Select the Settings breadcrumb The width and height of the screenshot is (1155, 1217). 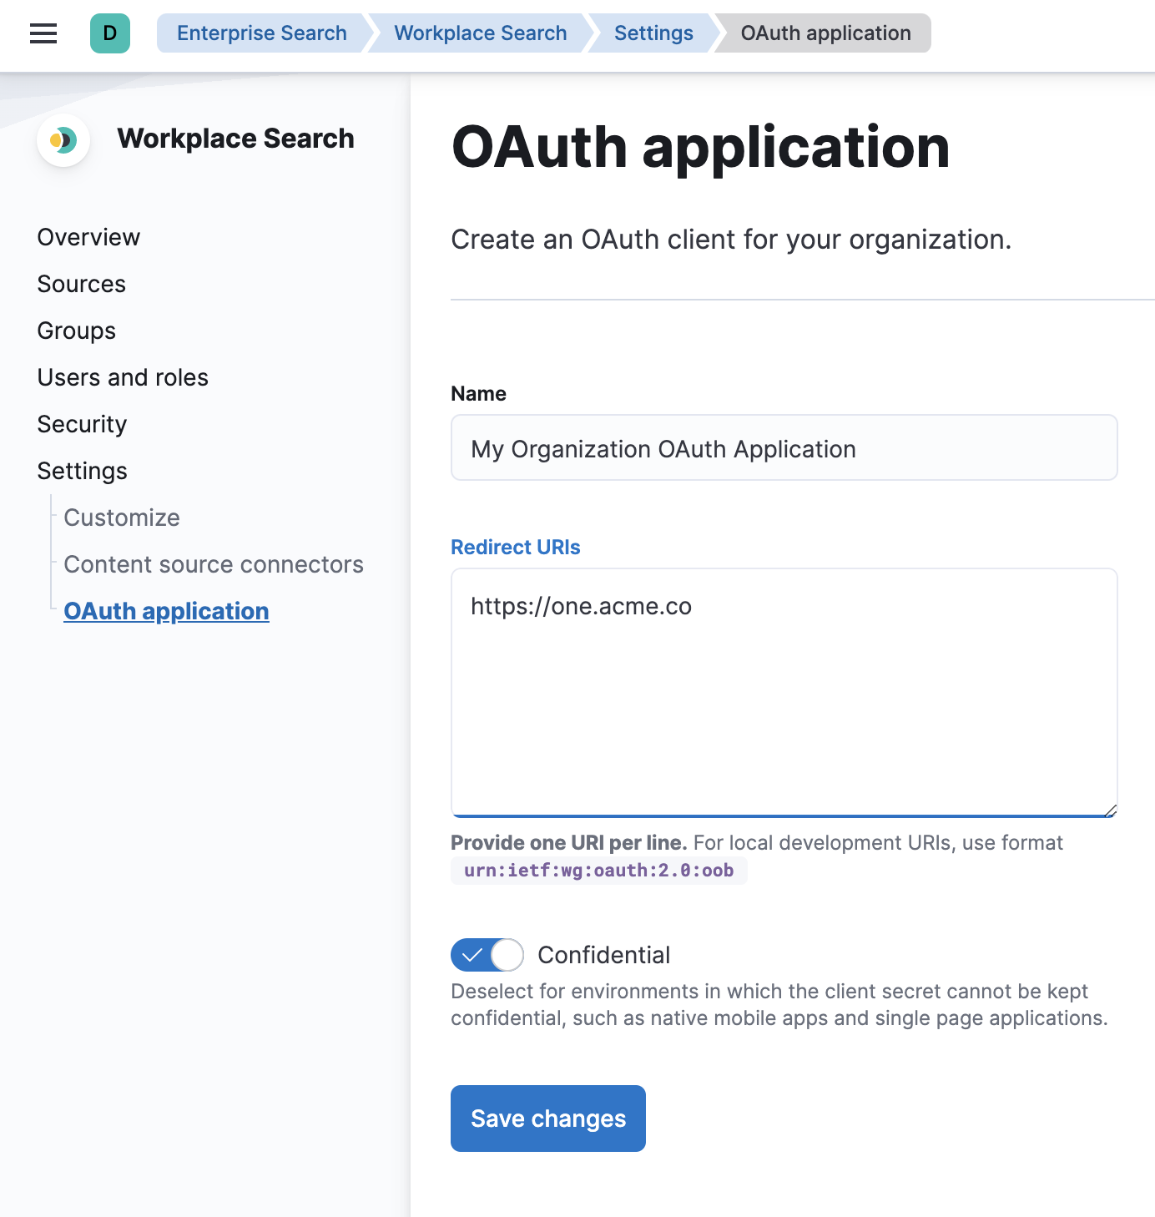coord(653,33)
